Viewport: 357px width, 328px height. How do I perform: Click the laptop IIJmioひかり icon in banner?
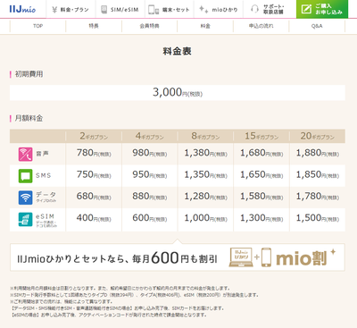241,257
